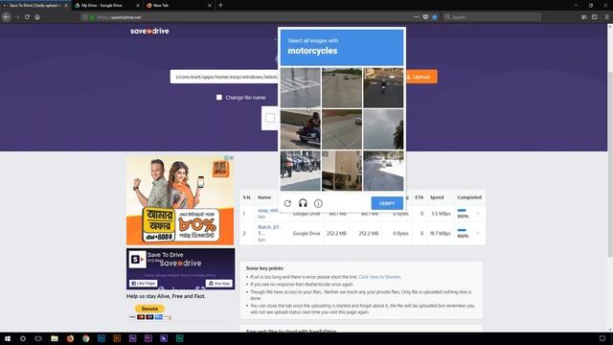Close the My Drive tab

138,6
